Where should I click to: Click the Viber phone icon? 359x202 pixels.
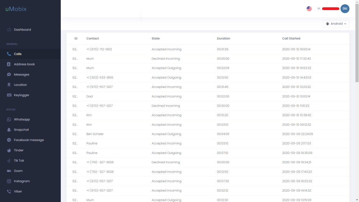(x=9, y=191)
